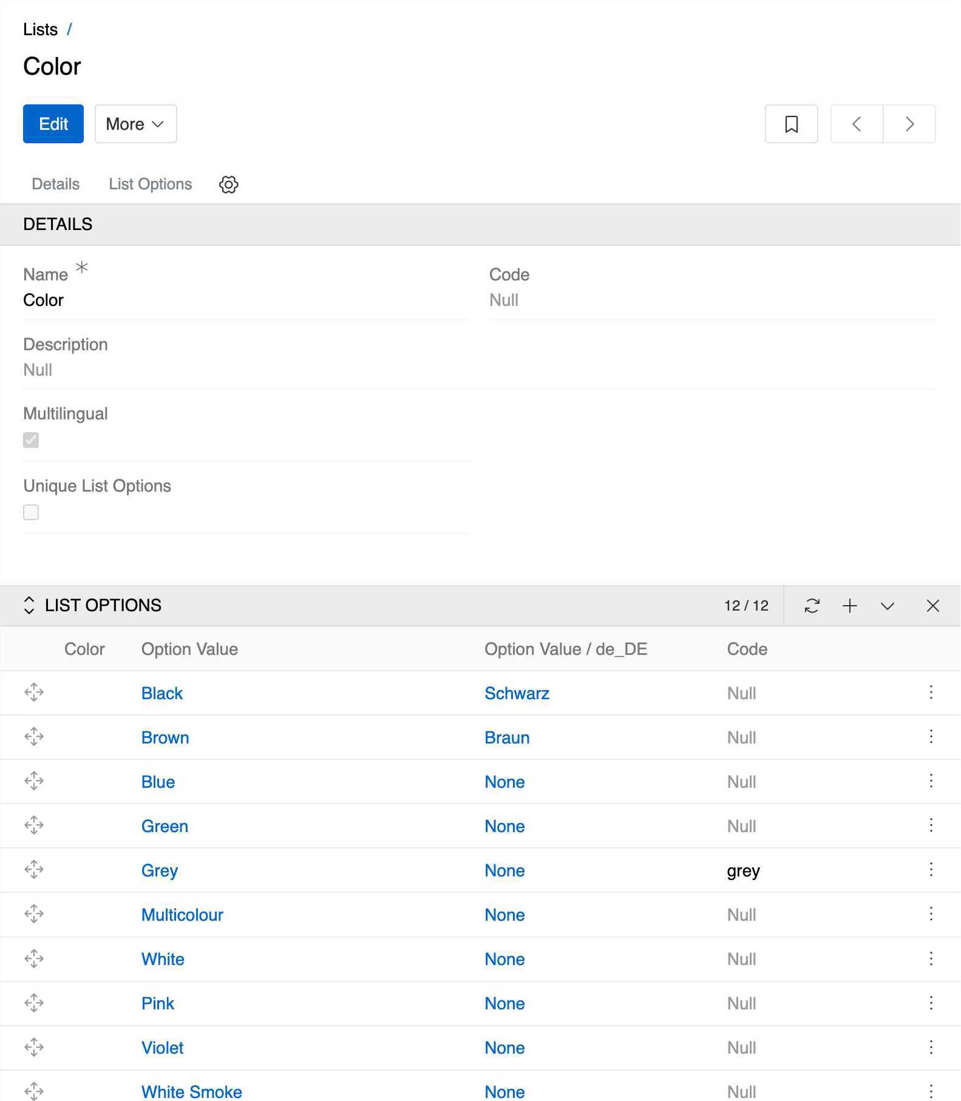
Task: Click the bookmark icon button
Action: point(791,124)
